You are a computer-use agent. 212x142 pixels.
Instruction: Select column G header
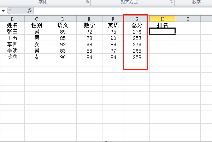[x=137, y=19]
